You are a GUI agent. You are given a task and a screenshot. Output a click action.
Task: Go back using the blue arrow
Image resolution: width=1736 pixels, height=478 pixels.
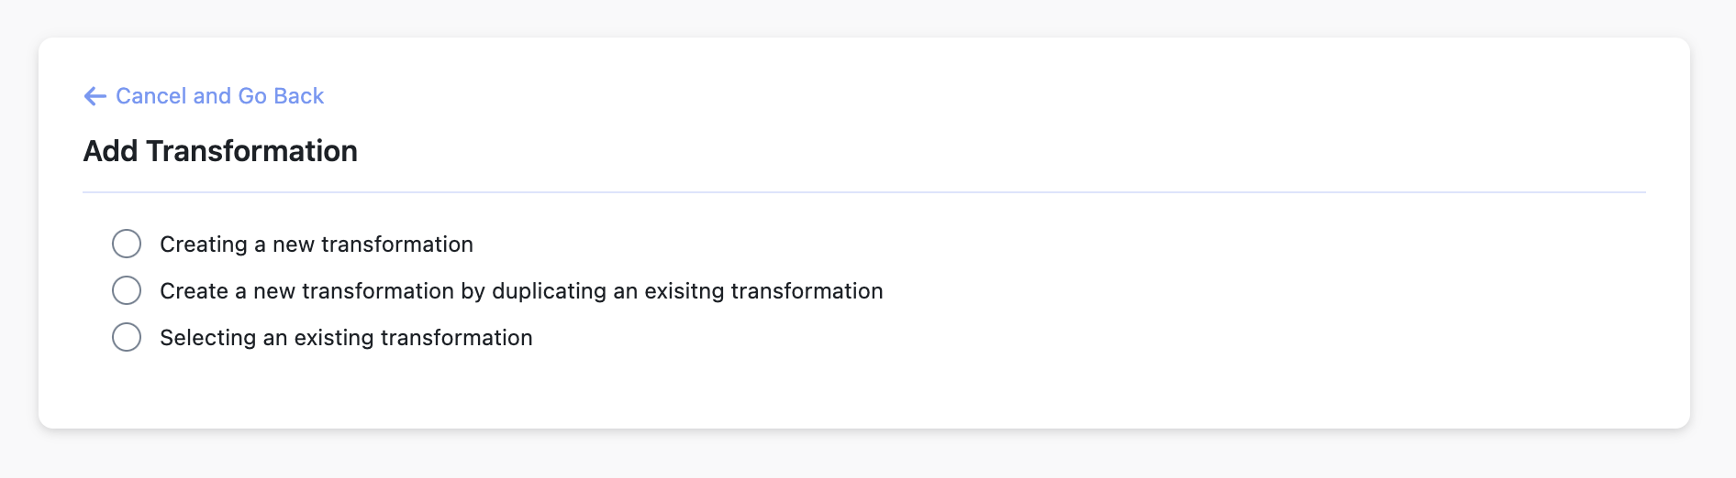point(95,96)
